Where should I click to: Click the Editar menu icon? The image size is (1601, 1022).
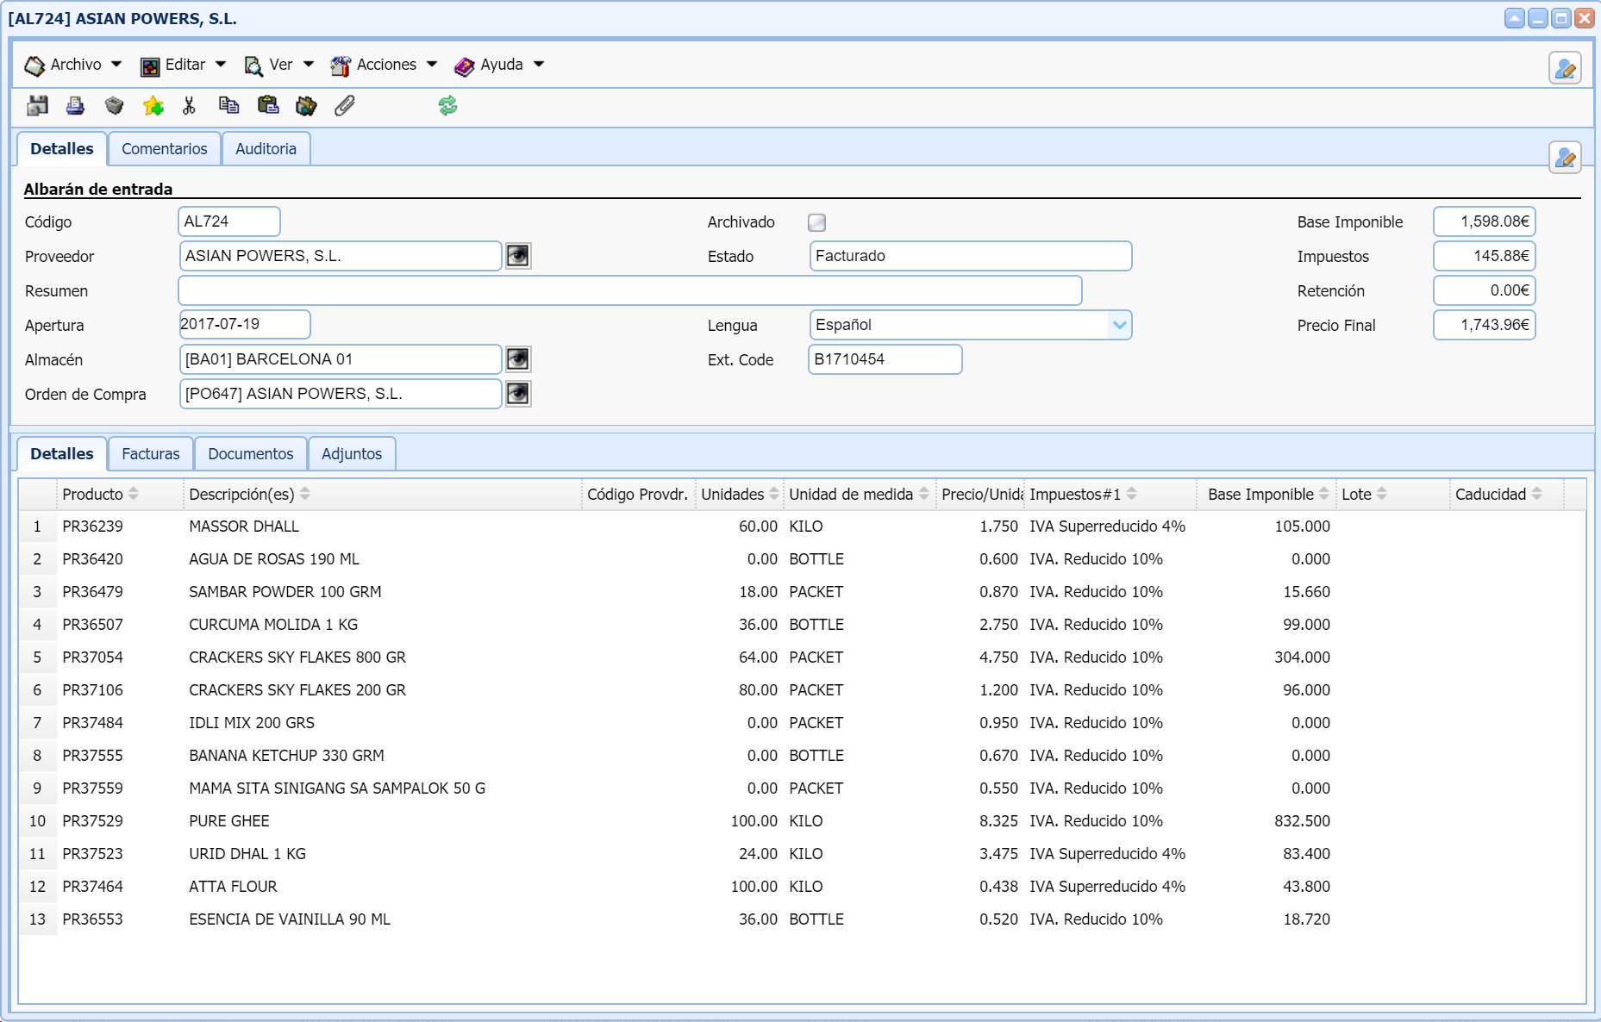(x=150, y=65)
